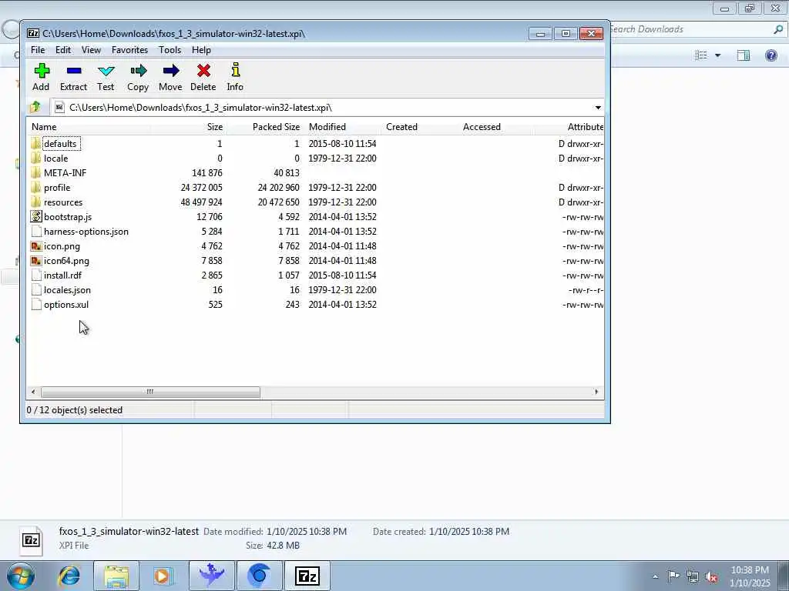Open the Favorites menu

[129, 50]
